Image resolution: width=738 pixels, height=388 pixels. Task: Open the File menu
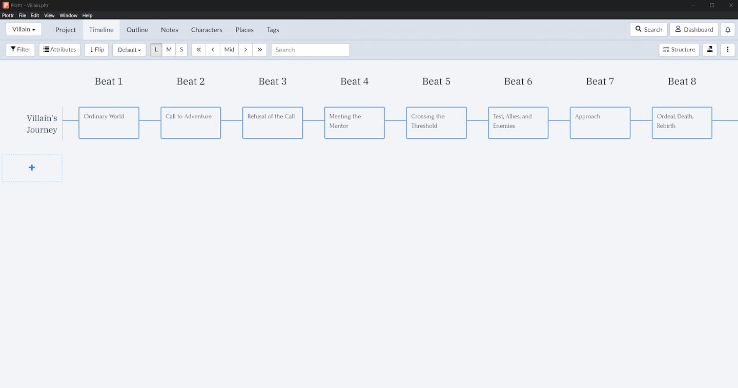23,15
